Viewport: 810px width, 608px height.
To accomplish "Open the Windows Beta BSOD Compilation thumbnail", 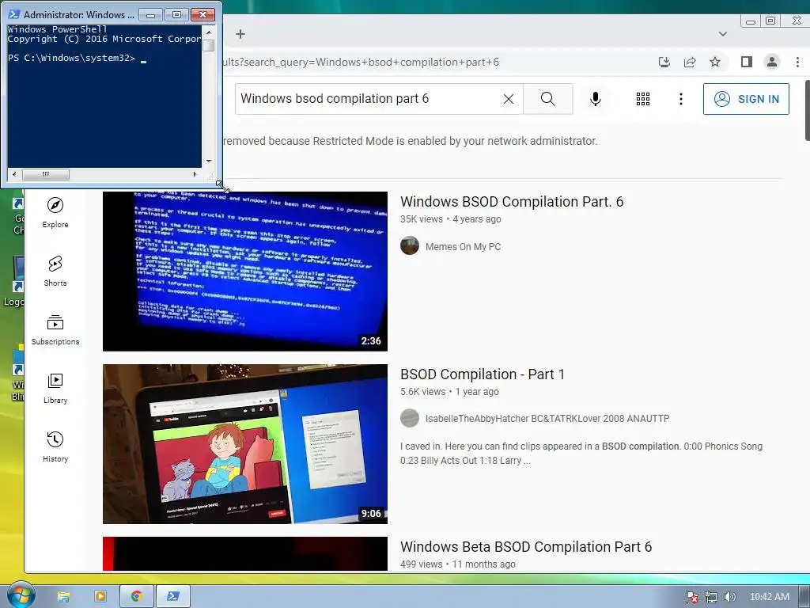I will click(x=245, y=553).
